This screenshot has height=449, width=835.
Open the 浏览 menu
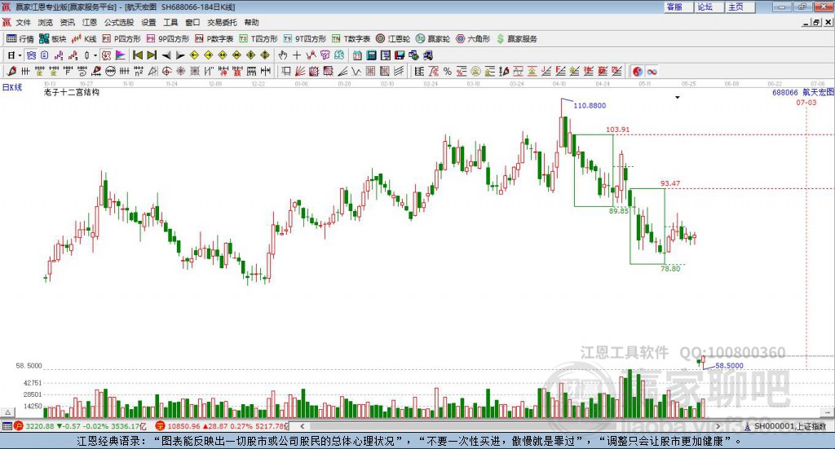click(x=46, y=22)
